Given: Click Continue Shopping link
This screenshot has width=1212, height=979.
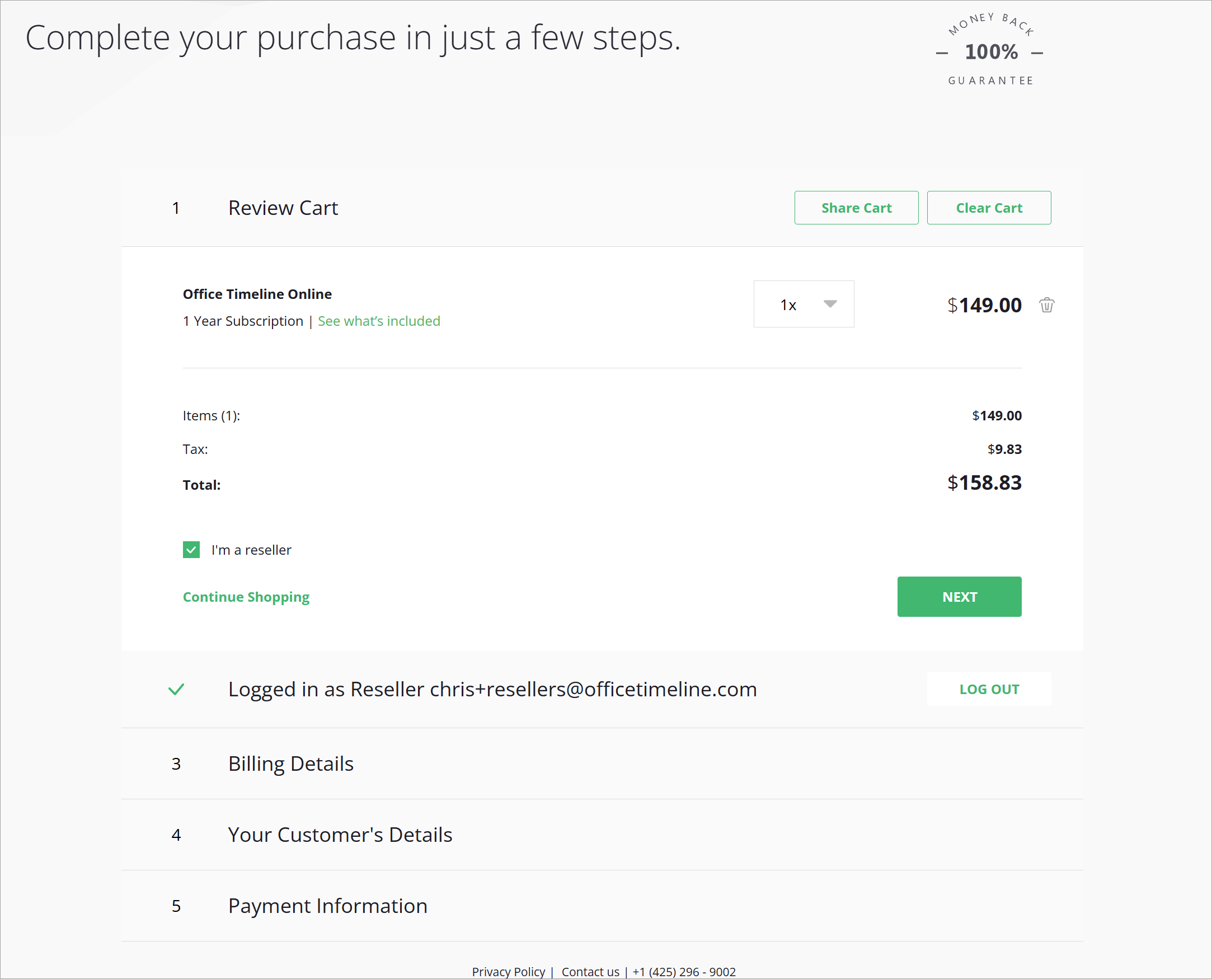Looking at the screenshot, I should coord(246,597).
